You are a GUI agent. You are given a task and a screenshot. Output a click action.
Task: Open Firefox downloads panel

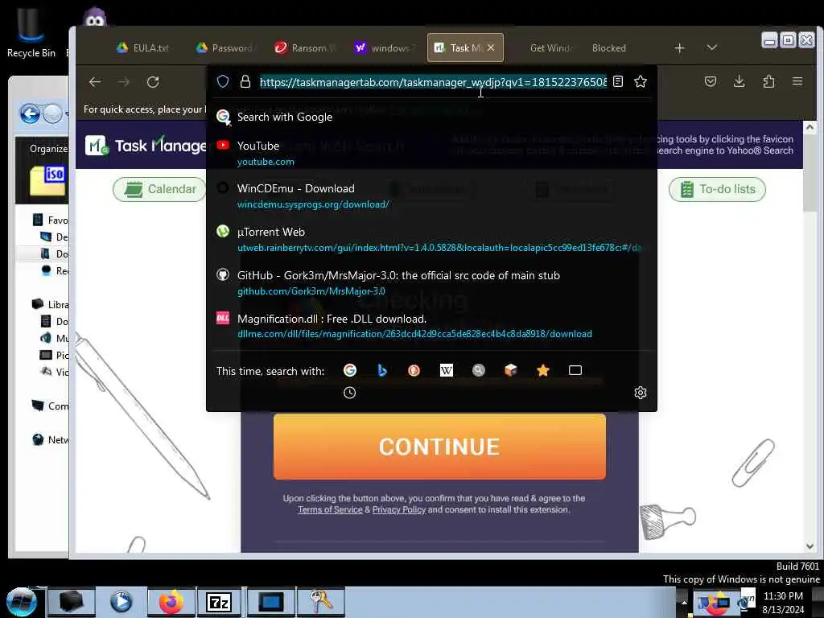[740, 81]
